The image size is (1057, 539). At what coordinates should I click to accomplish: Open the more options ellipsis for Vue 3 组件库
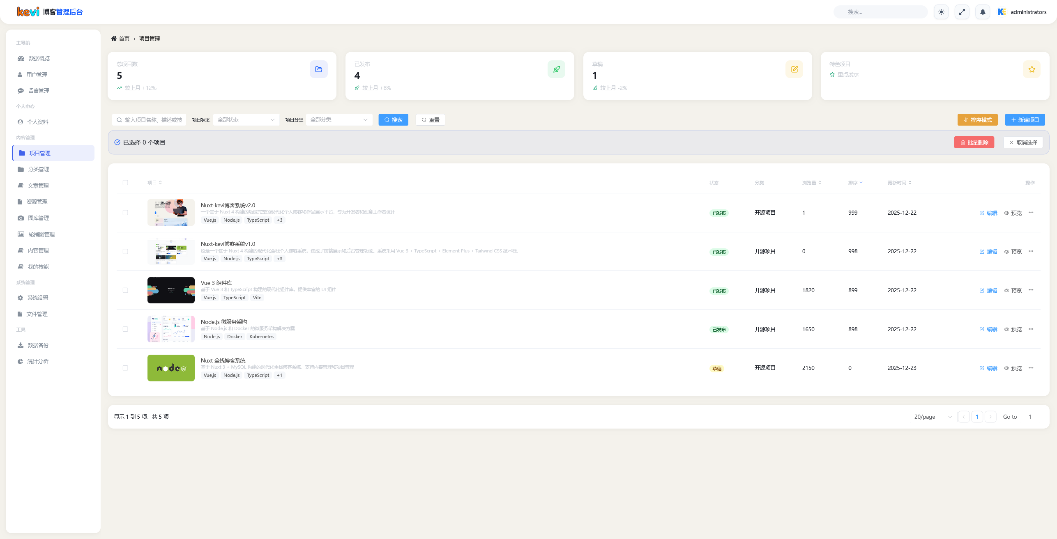point(1031,290)
